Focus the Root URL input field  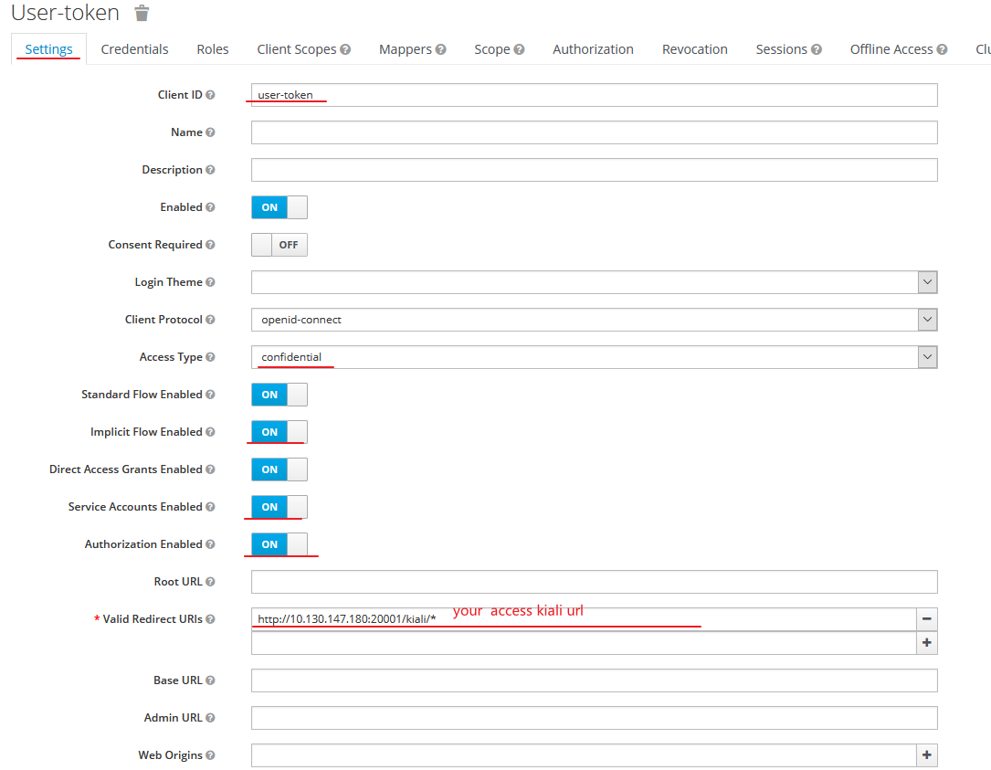pyautogui.click(x=594, y=582)
